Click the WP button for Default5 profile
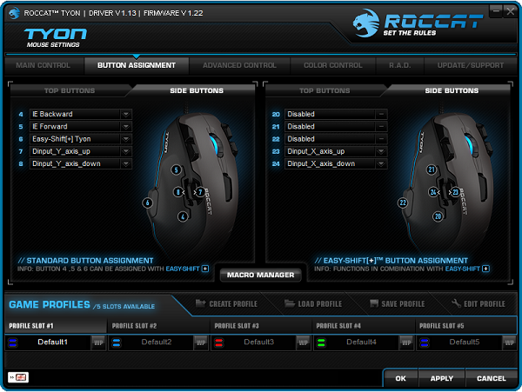522x392 pixels. (x=509, y=342)
